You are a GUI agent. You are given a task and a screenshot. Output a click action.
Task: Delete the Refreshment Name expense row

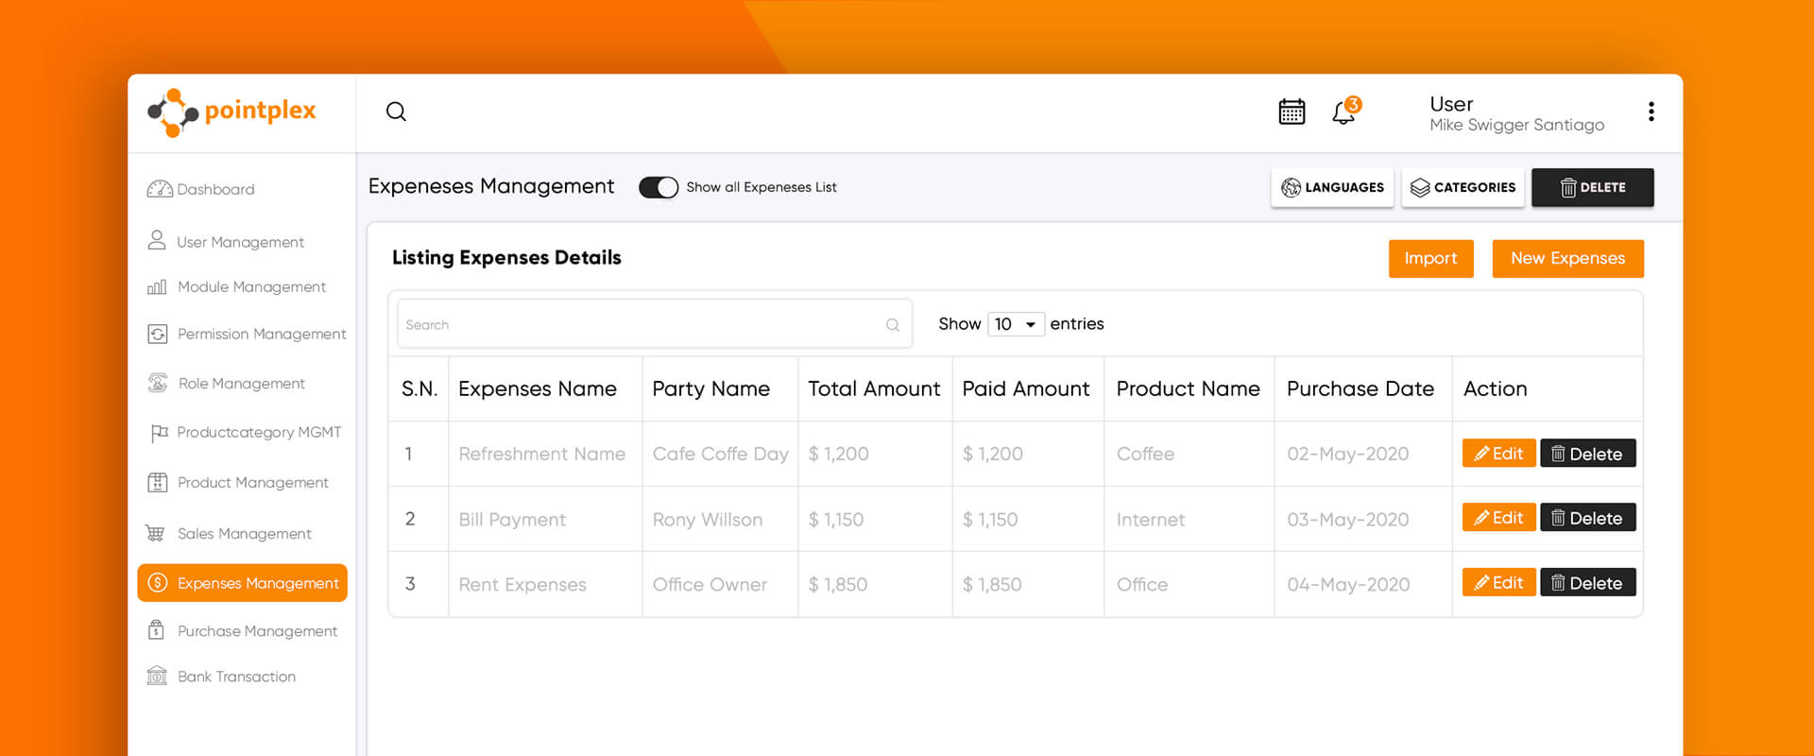point(1587,454)
